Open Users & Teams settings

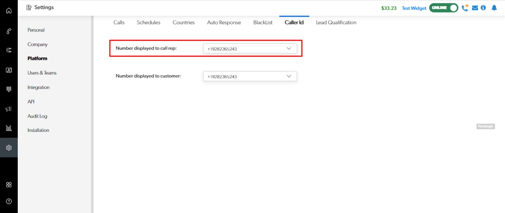tap(42, 73)
